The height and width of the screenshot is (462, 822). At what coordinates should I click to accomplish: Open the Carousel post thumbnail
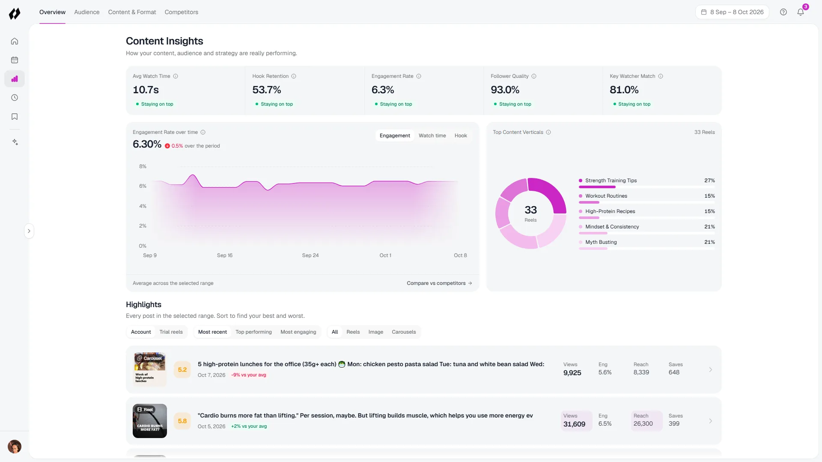coord(150,370)
